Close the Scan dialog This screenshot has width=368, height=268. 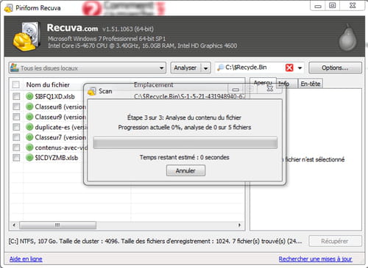(x=270, y=89)
